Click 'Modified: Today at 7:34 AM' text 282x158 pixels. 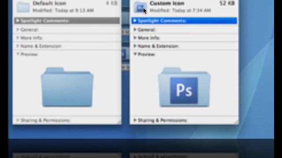click(180, 11)
